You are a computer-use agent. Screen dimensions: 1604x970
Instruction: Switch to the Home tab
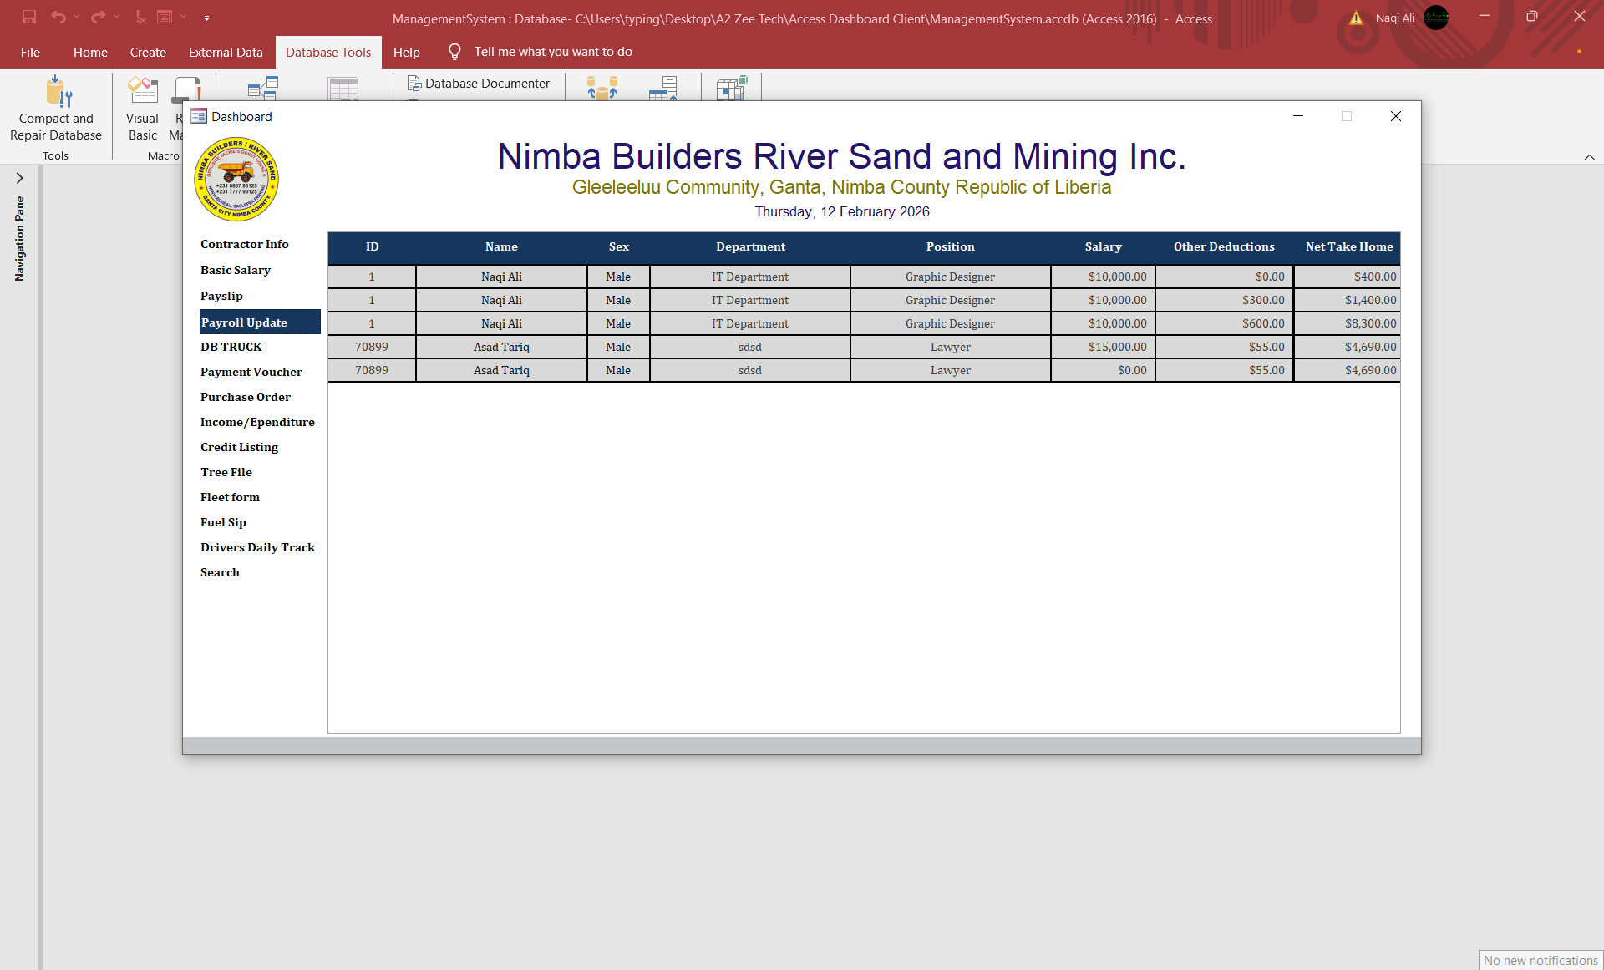pyautogui.click(x=90, y=52)
